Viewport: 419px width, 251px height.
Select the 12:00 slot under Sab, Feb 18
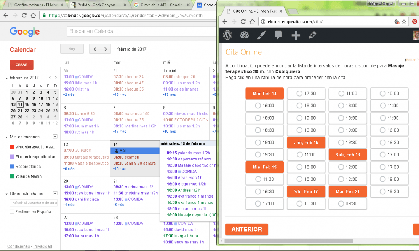[x=348, y=167]
